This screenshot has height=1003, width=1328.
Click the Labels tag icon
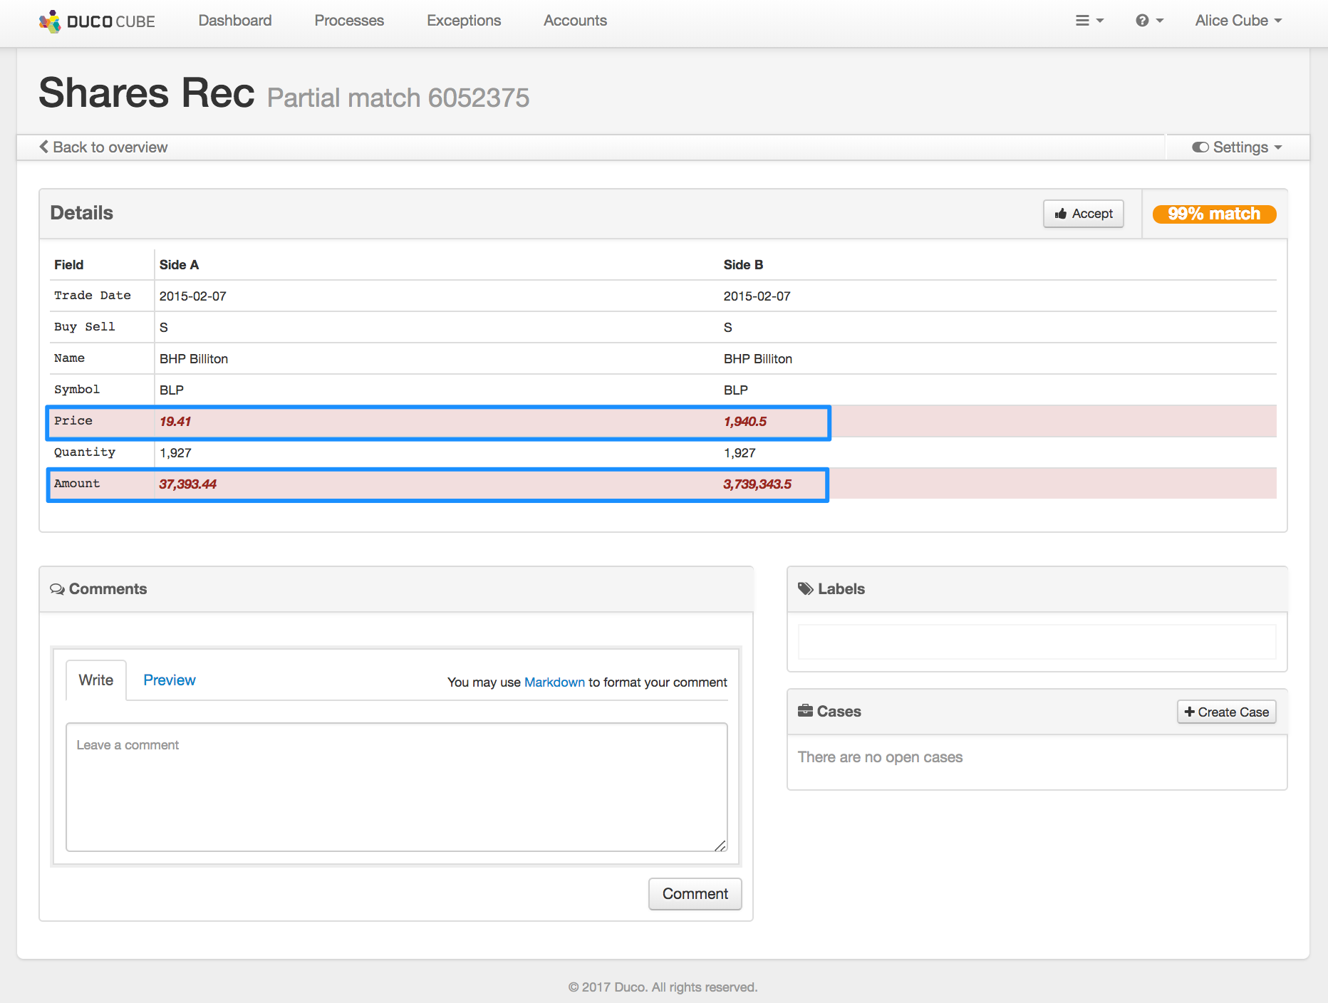click(805, 588)
